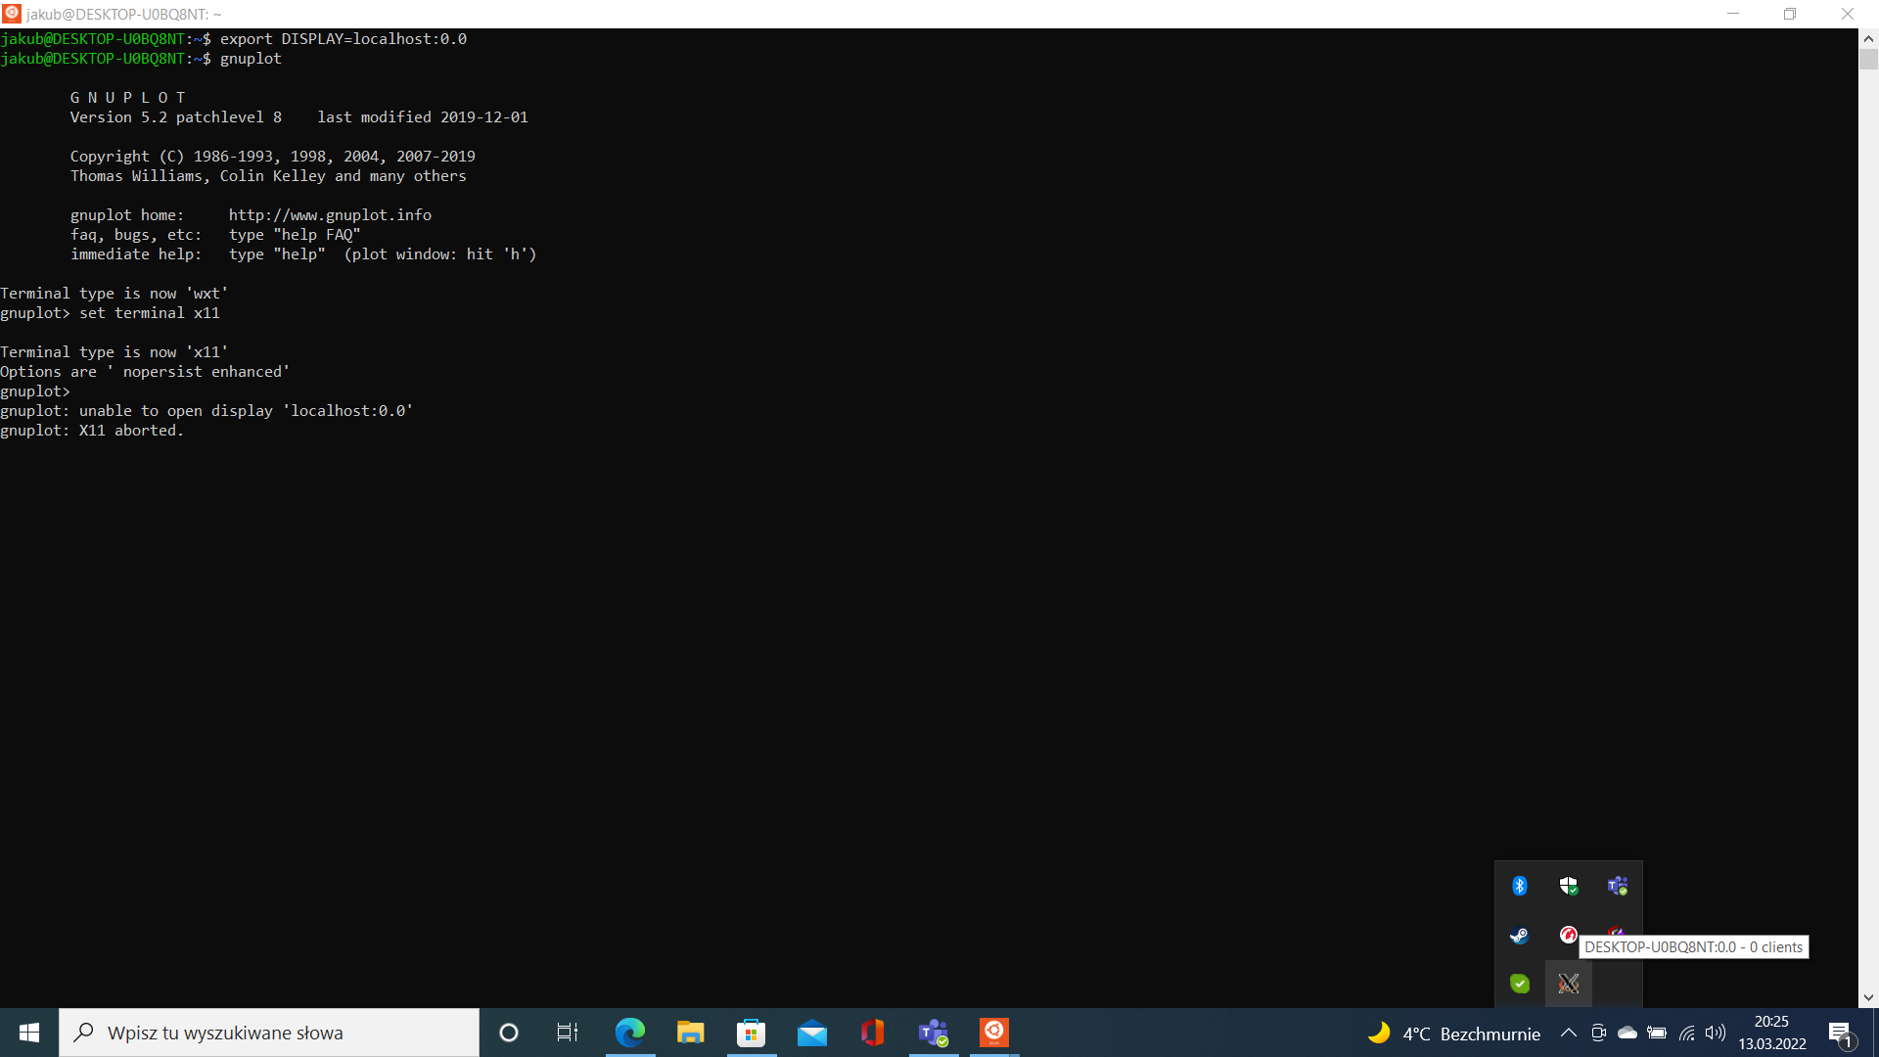Open Microsoft Edge from the taskbar
Image resolution: width=1879 pixels, height=1057 pixels.
[x=629, y=1033]
